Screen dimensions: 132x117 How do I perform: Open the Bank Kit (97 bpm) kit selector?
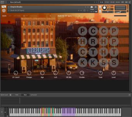65,16
